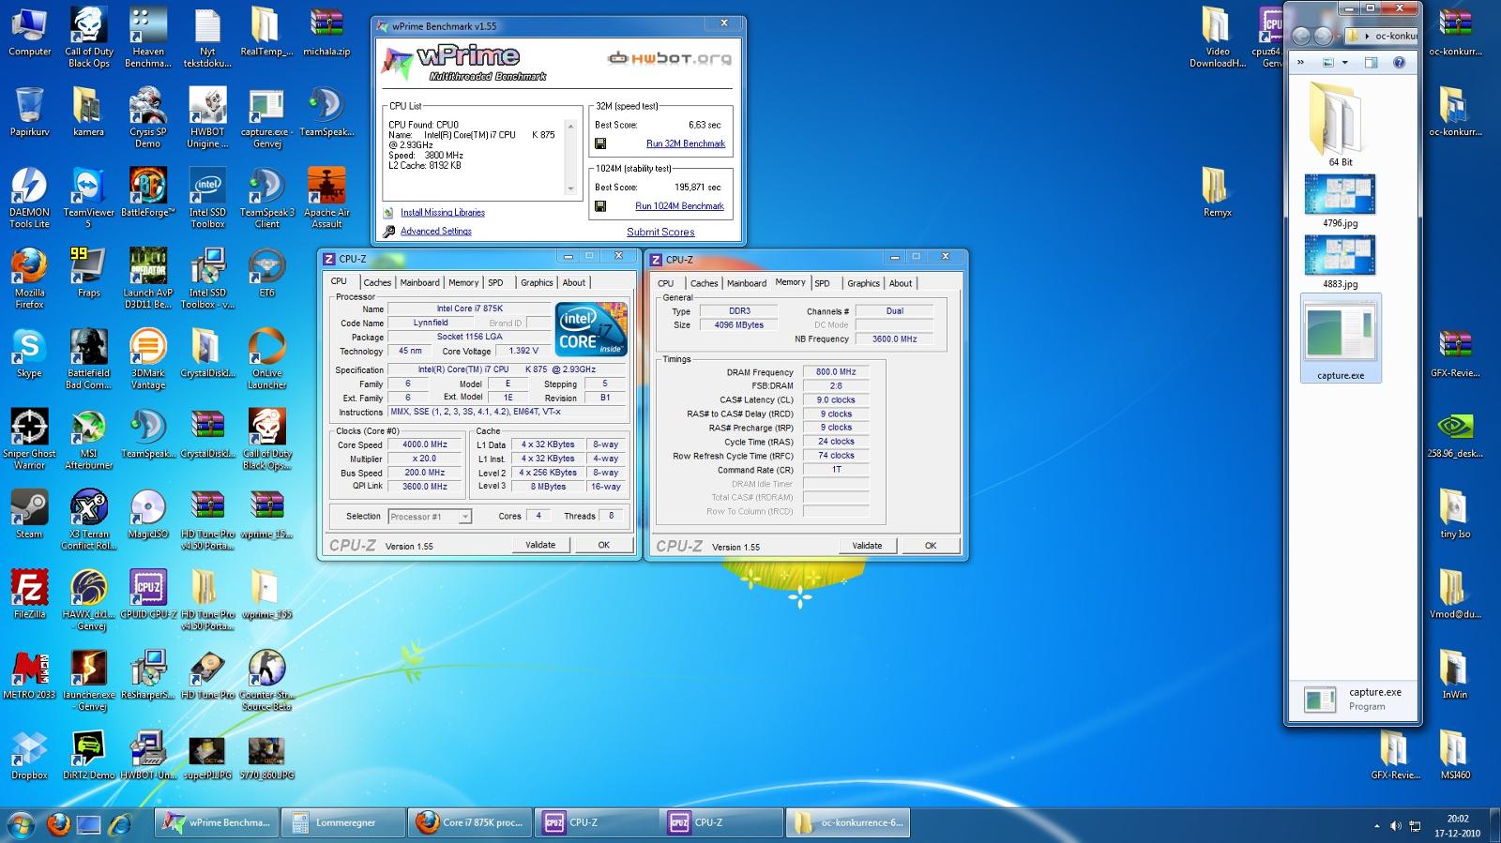The width and height of the screenshot is (1501, 843).
Task: Open the Processor #1 selection dropdown in CPU-Z
Action: [430, 517]
